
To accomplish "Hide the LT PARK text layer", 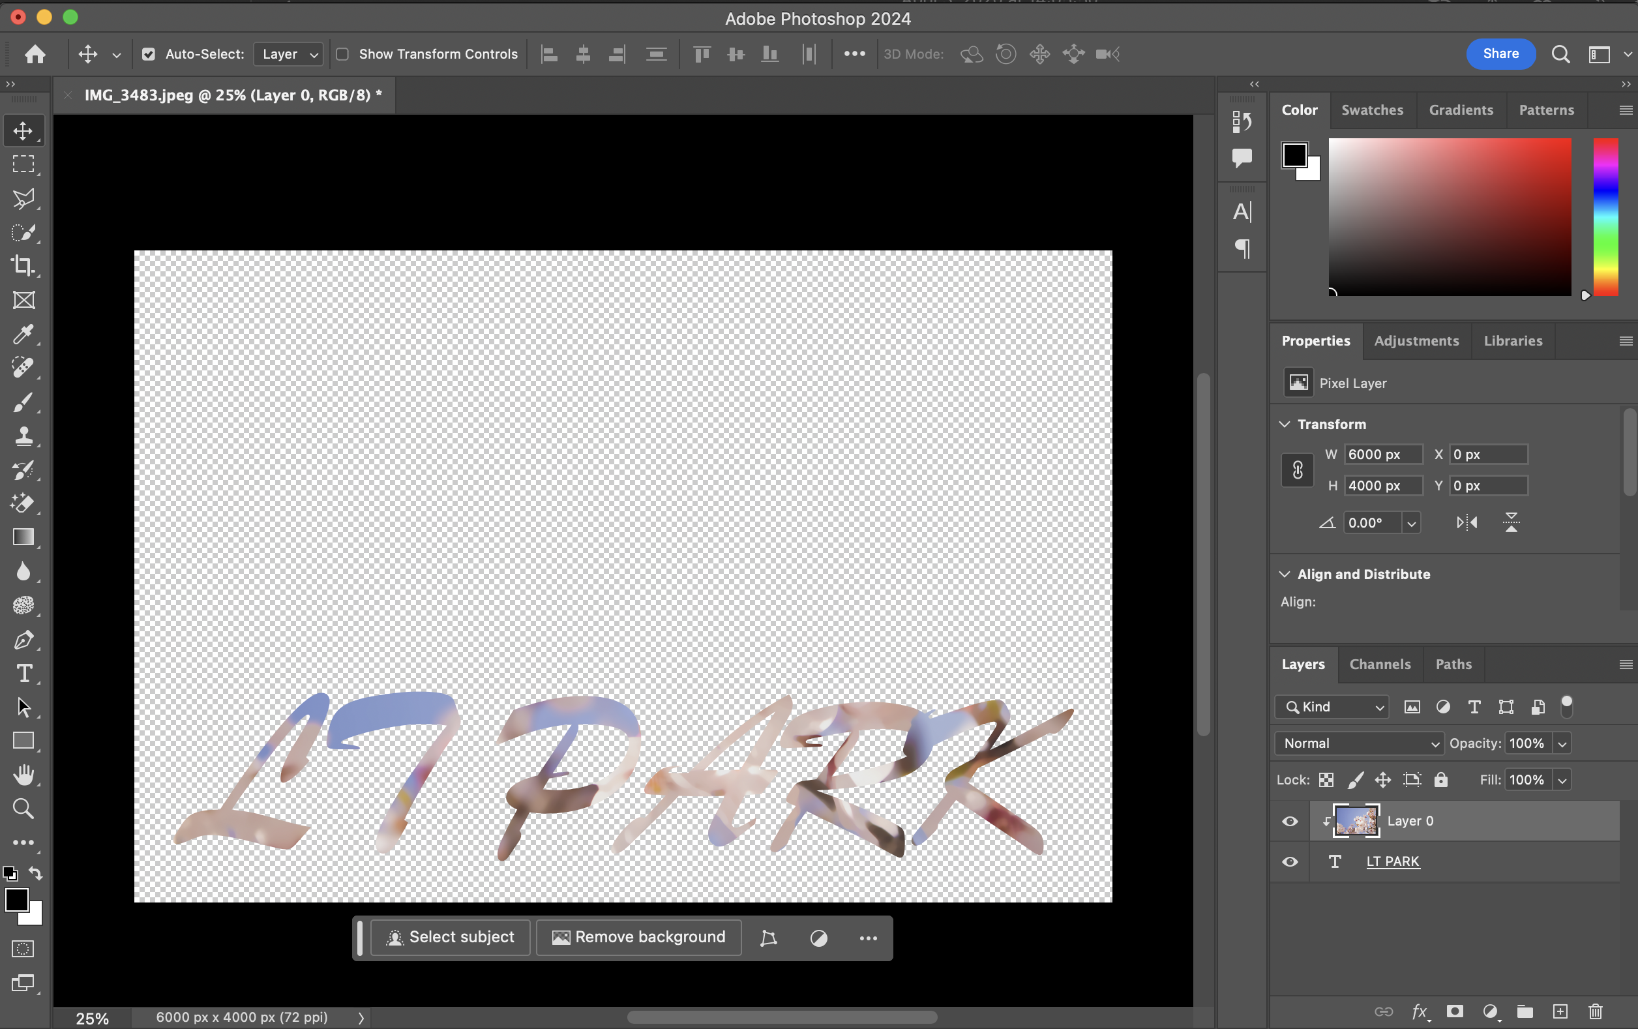I will point(1290,861).
